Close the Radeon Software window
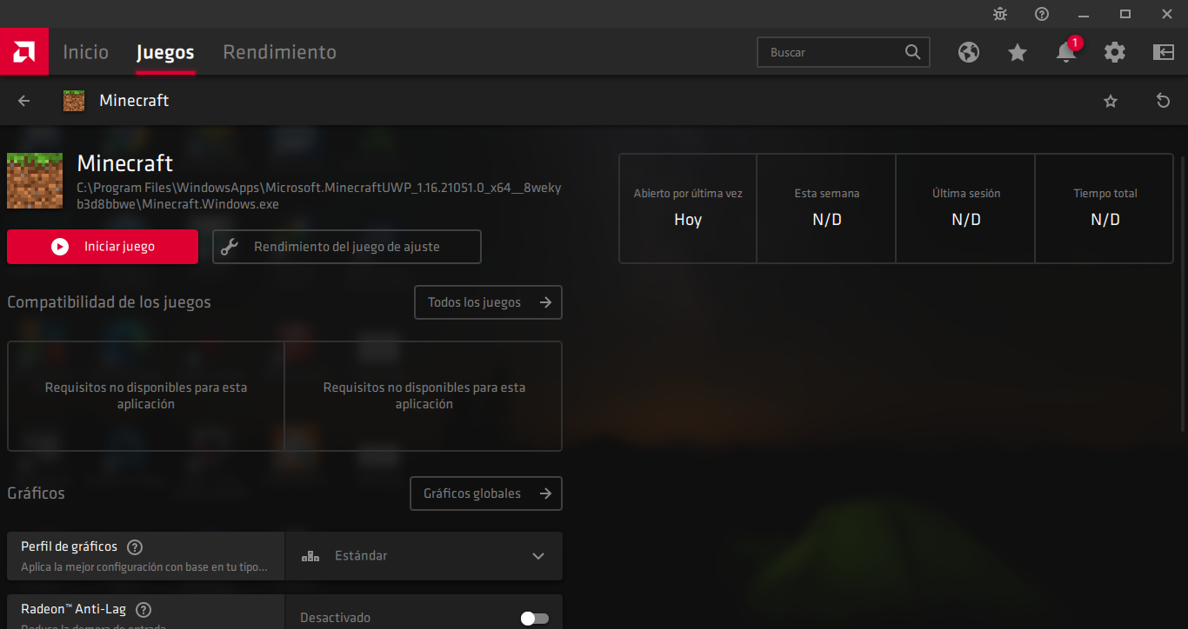 click(1167, 14)
